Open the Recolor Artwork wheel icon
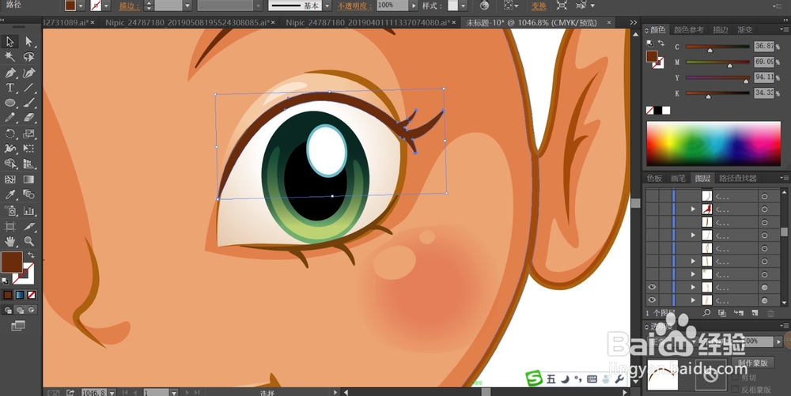Viewport: 791px width, 396px height. click(484, 6)
